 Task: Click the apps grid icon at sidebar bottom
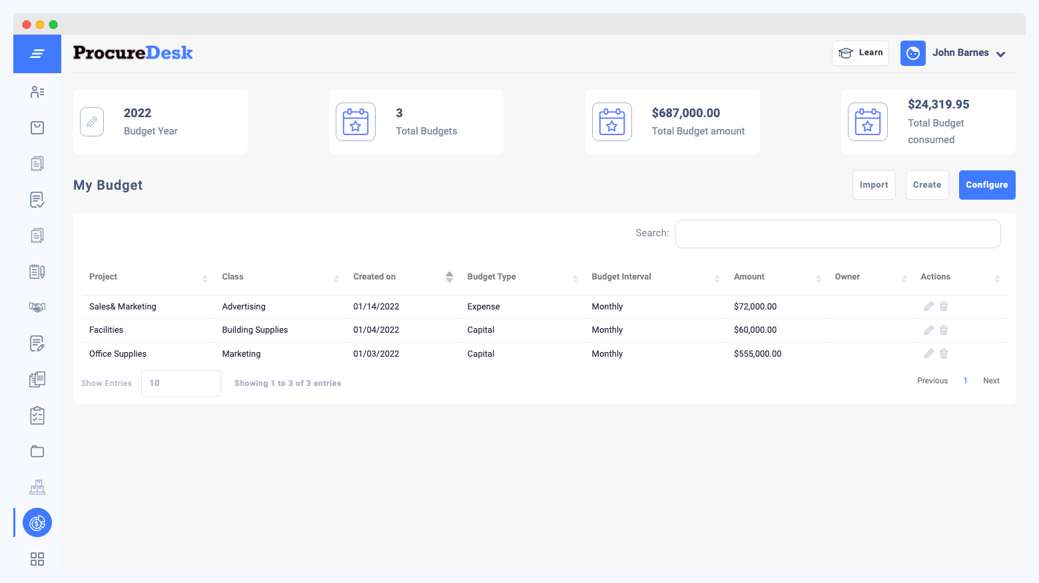[x=37, y=559]
